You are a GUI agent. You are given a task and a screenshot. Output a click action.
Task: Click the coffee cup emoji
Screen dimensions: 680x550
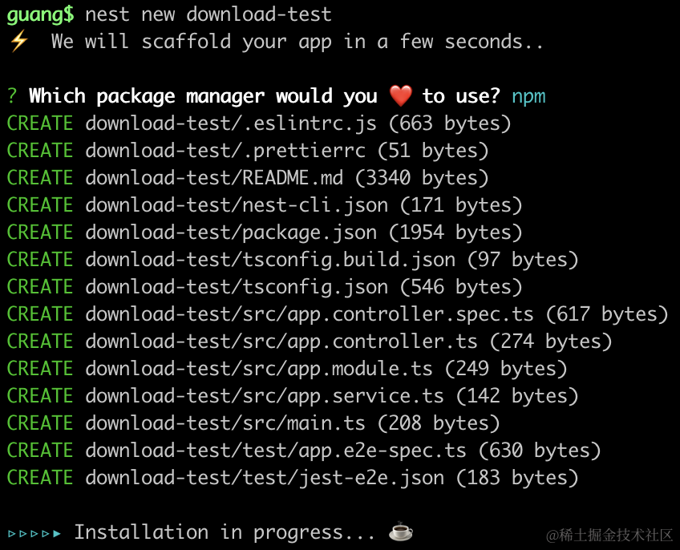click(x=400, y=532)
